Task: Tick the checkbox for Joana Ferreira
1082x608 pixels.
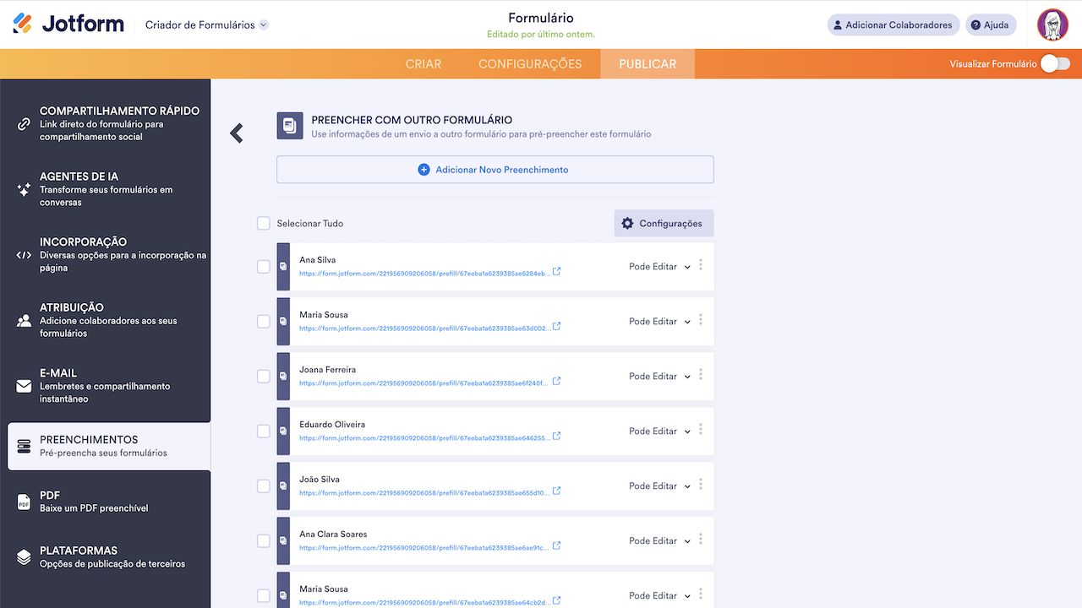Action: pos(264,377)
